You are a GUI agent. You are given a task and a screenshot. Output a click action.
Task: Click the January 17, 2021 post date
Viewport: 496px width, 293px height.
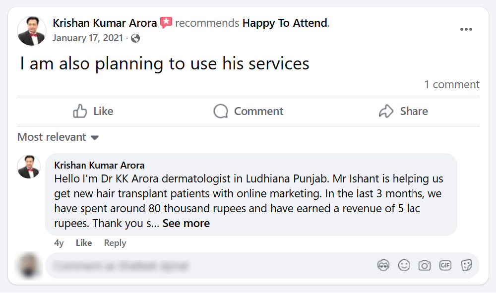tap(87, 38)
